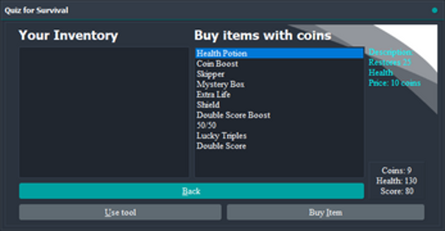The image size is (445, 231).
Task: Select Double Score Boost item
Action: tap(233, 115)
